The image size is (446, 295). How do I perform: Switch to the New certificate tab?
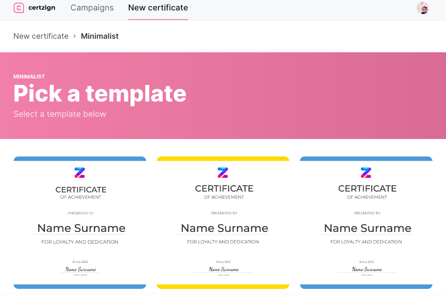tap(158, 8)
